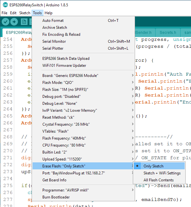Image resolution: width=191 pixels, height=207 pixels.
Task: Click the Arduino logo in title bar
Action: [5, 5]
